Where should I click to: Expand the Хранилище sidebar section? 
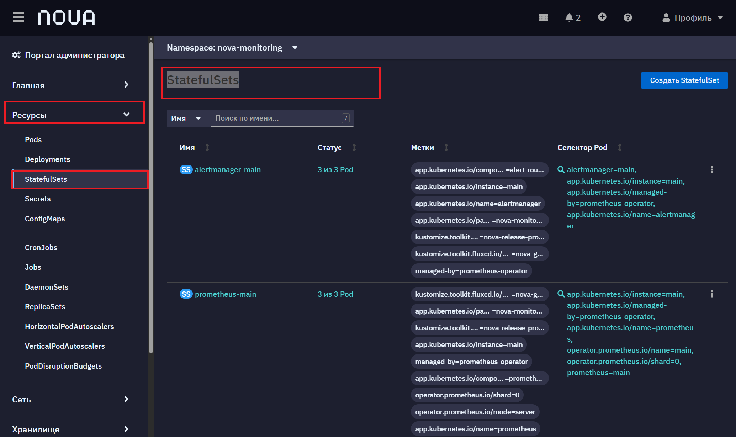pyautogui.click(x=74, y=429)
